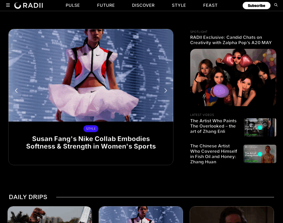Click the DAILY DRIPS section heading
This screenshot has width=283, height=223.
point(28,197)
